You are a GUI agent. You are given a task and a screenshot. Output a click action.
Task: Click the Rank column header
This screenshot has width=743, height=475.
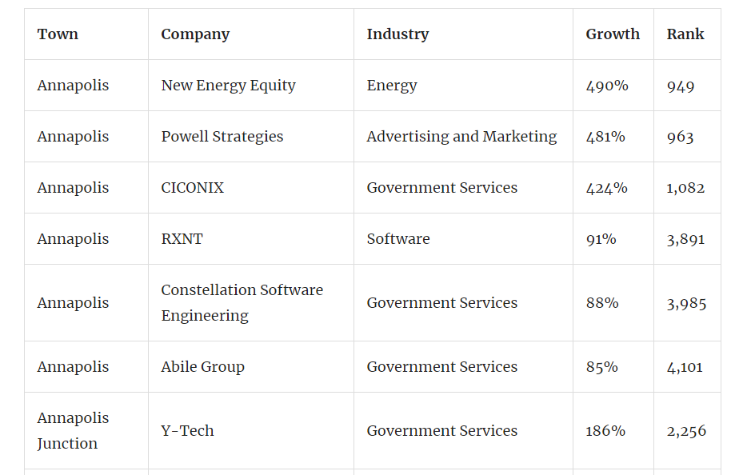pos(685,34)
